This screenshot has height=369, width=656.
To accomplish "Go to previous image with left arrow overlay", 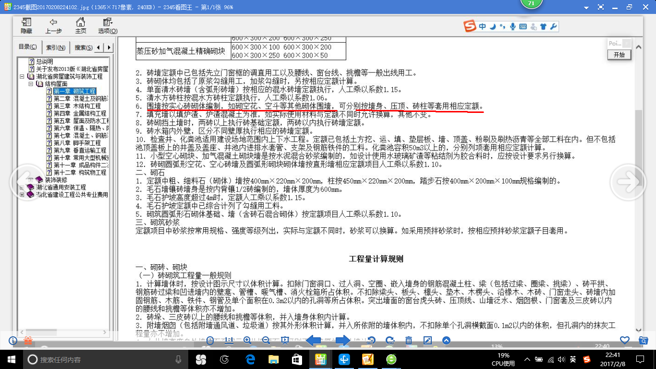I will [27, 182].
